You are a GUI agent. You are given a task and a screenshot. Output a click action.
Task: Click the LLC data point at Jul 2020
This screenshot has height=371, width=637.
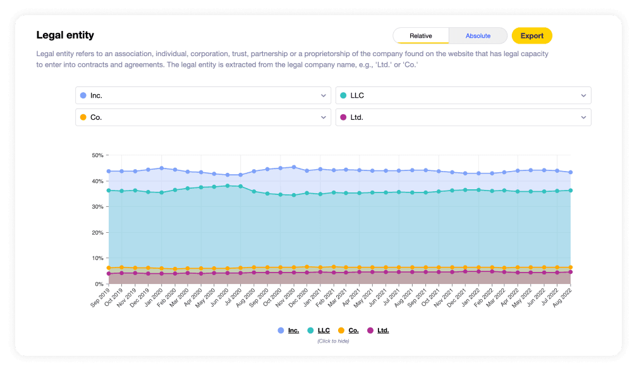click(241, 187)
